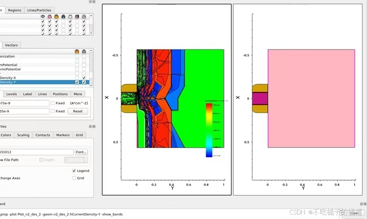Click the dark translucency column header icon
This screenshot has width=367, height=219.
coord(77,16)
